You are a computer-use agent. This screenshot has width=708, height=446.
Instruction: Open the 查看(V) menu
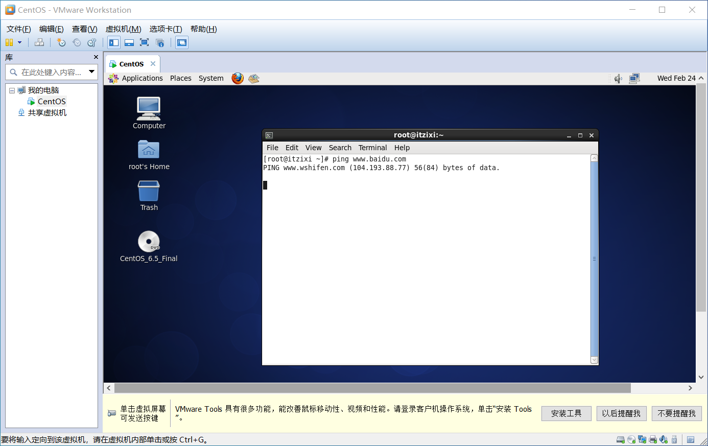tap(85, 29)
